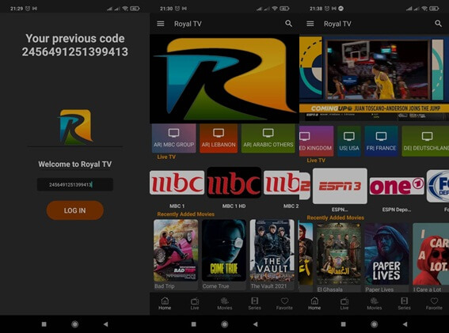Open the UNITED KINGDOM category tile
The height and width of the screenshot is (333, 449).
[x=316, y=141]
